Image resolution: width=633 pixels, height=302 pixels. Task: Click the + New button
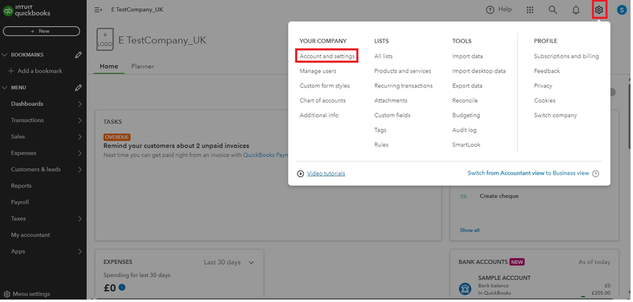click(41, 31)
